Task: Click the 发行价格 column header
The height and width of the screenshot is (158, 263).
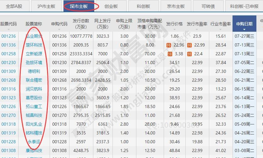Action: 174,24
